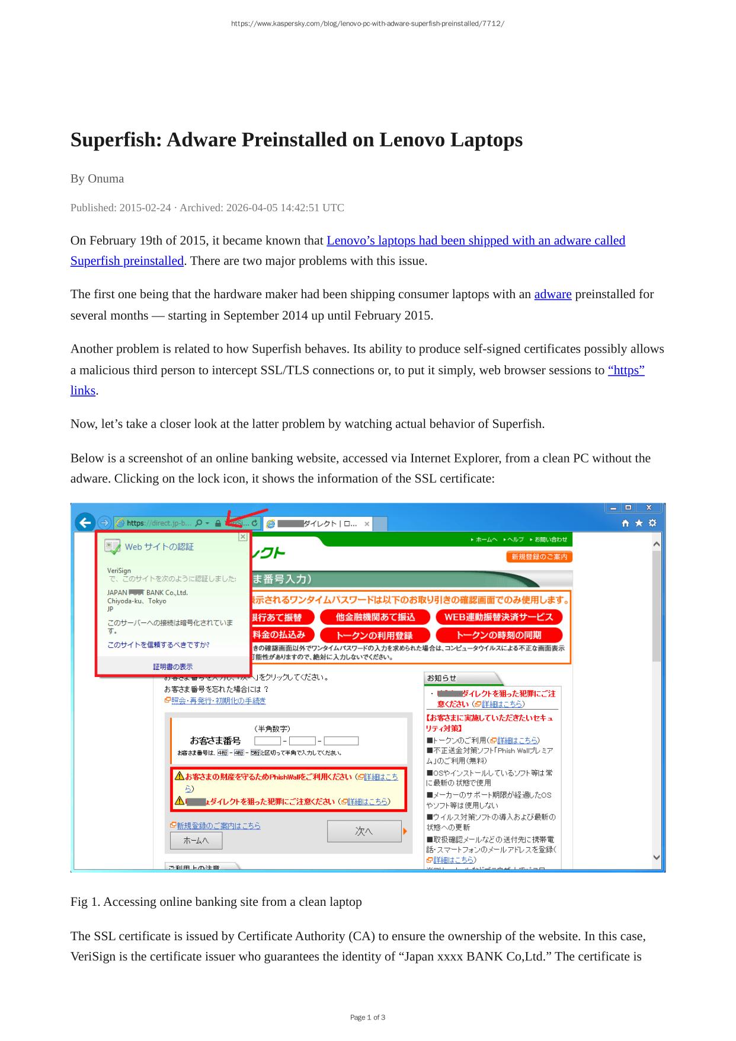Open the adware hyperlink in article
736x1041 pixels.
pos(552,295)
